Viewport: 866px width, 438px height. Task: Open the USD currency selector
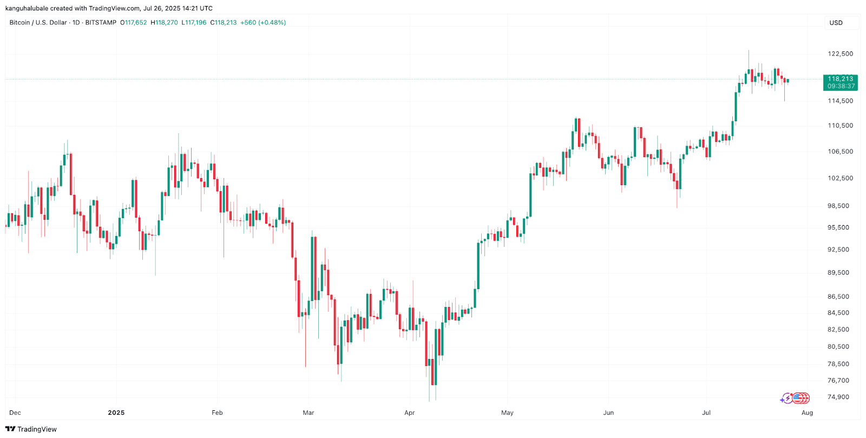click(x=836, y=23)
